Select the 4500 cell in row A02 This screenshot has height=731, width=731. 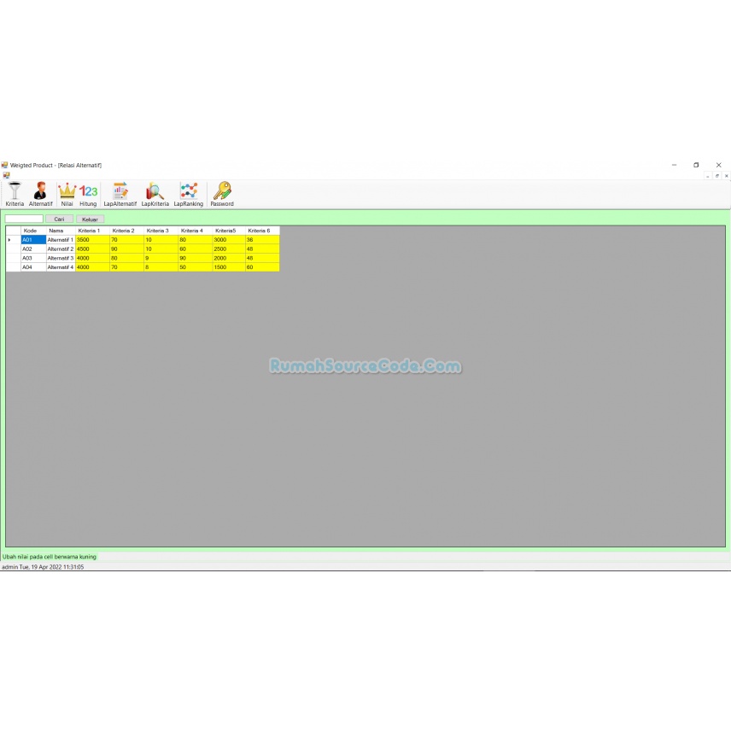[x=92, y=249]
